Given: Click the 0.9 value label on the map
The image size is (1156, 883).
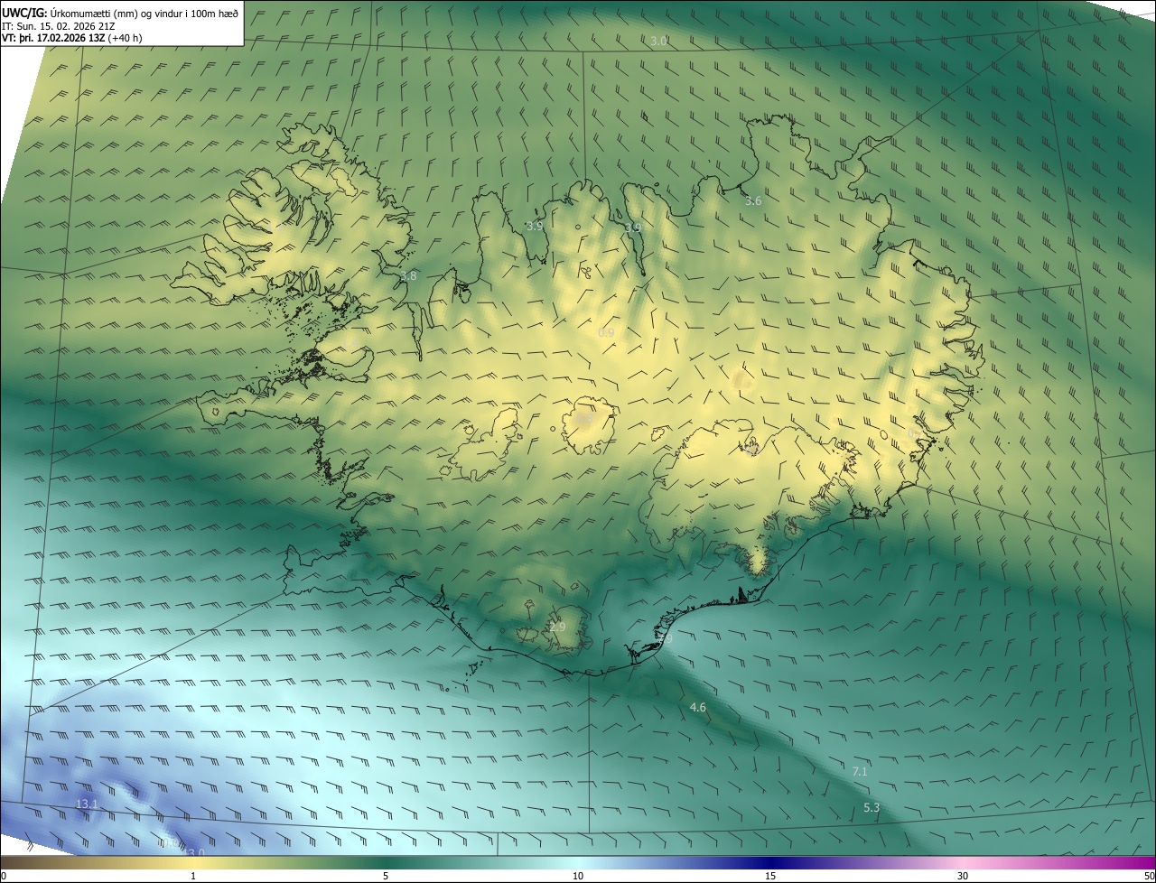Looking at the screenshot, I should pos(606,332).
